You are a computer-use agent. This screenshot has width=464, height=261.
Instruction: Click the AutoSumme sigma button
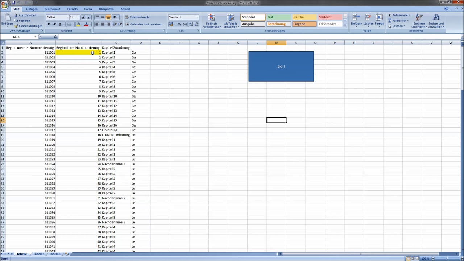(x=398, y=16)
